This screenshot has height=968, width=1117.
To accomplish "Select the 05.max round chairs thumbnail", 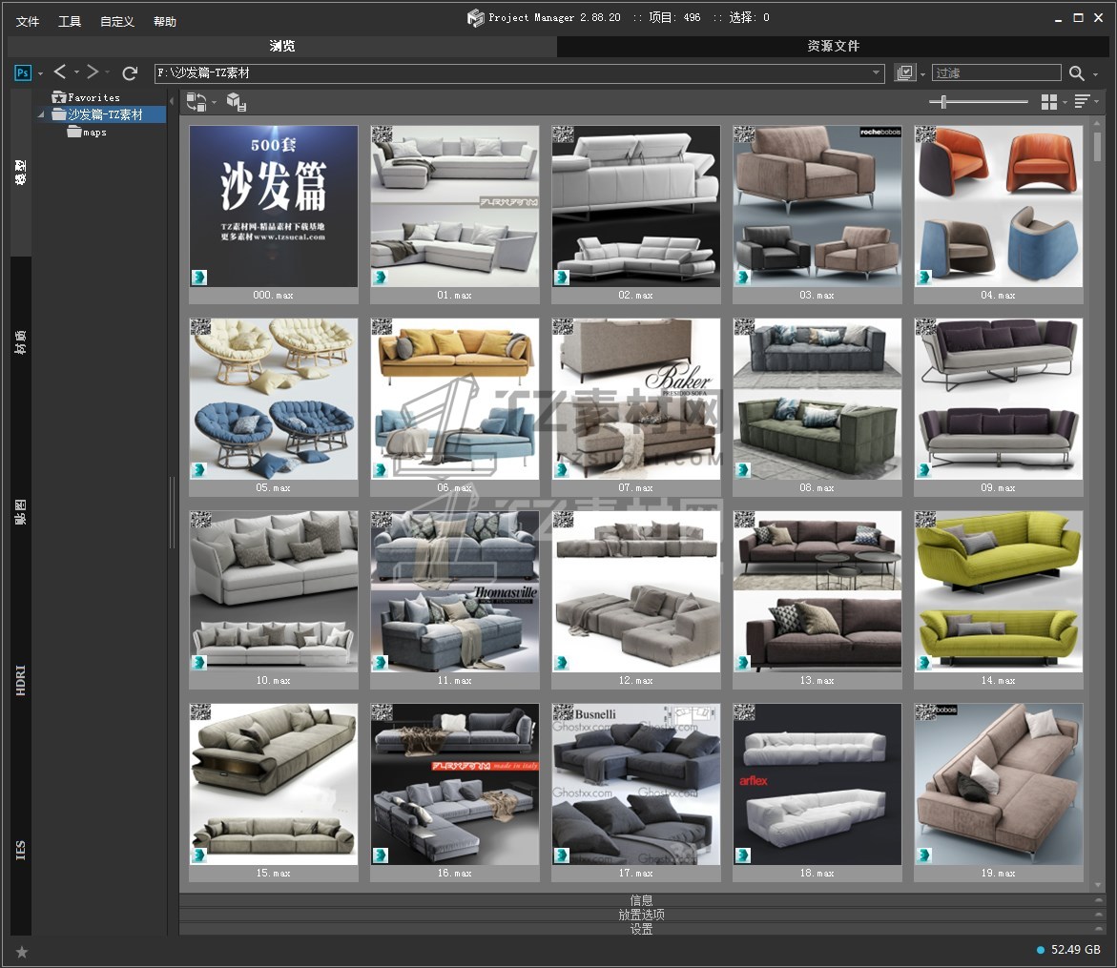I will pos(274,400).
